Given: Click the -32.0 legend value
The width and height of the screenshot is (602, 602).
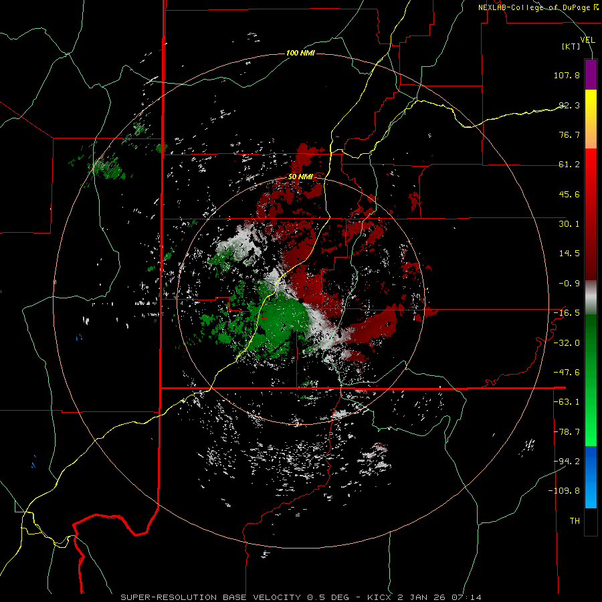Looking at the screenshot, I should pyautogui.click(x=567, y=343).
